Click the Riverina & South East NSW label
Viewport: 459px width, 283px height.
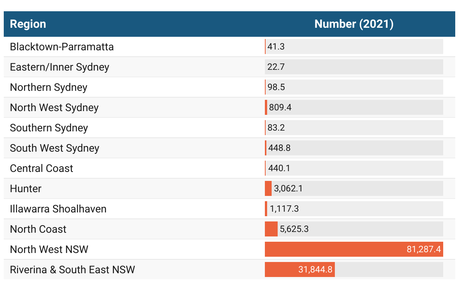click(72, 270)
